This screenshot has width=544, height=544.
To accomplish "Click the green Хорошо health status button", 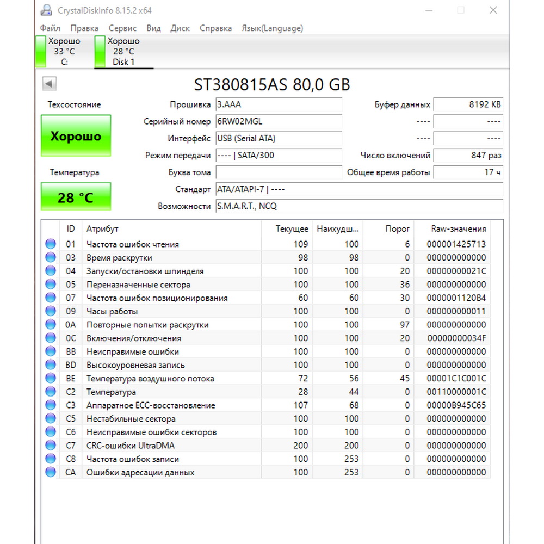I will click(x=76, y=136).
